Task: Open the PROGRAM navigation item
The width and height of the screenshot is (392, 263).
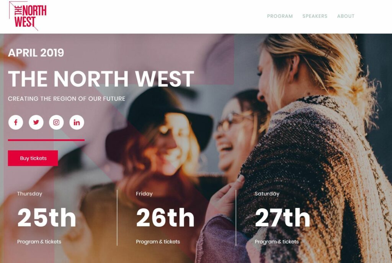Action: coord(280,16)
